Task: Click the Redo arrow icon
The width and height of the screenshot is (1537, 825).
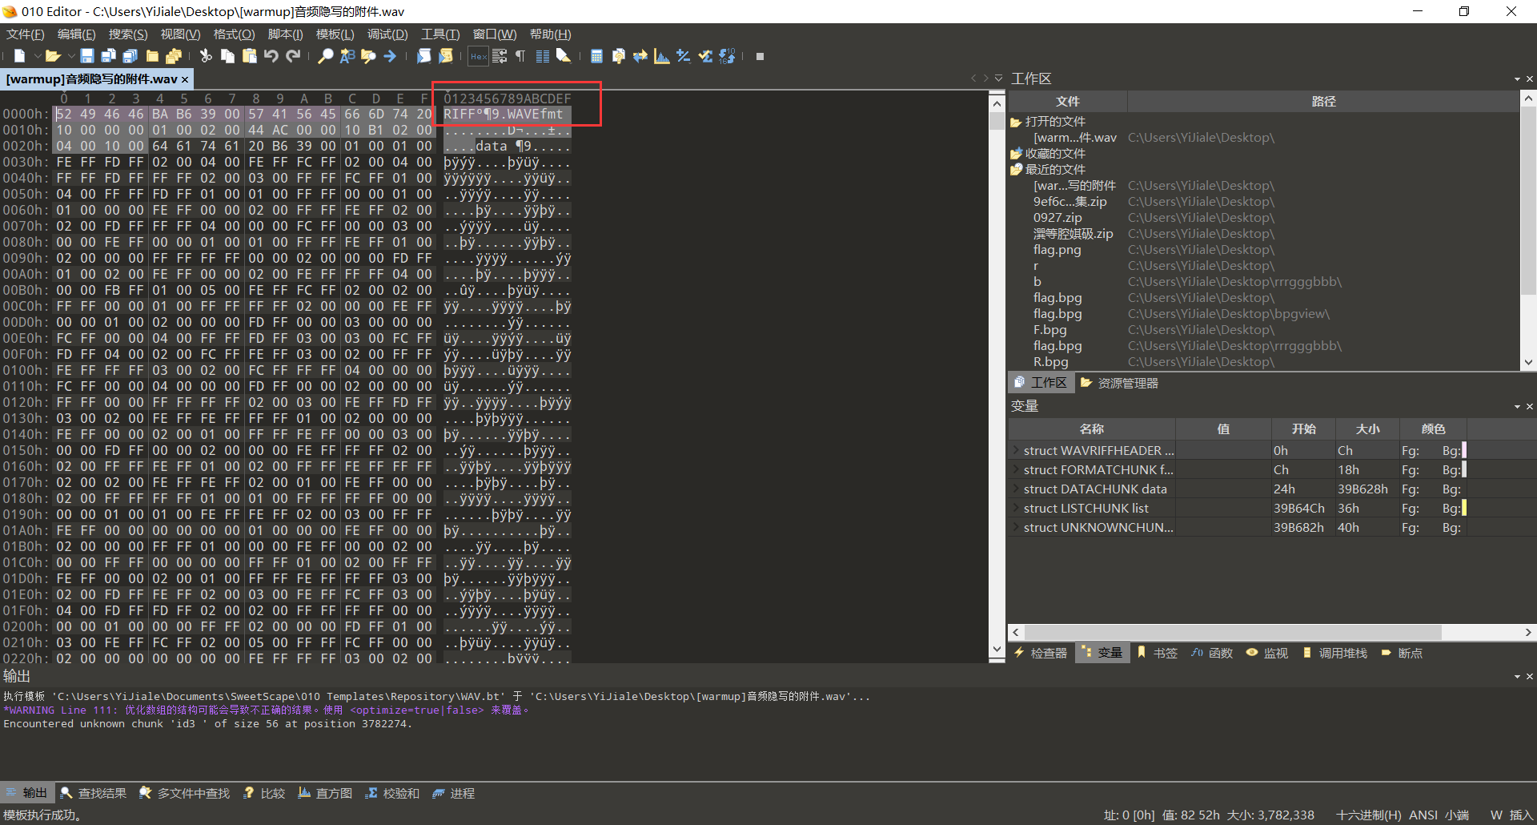Action: pos(293,56)
